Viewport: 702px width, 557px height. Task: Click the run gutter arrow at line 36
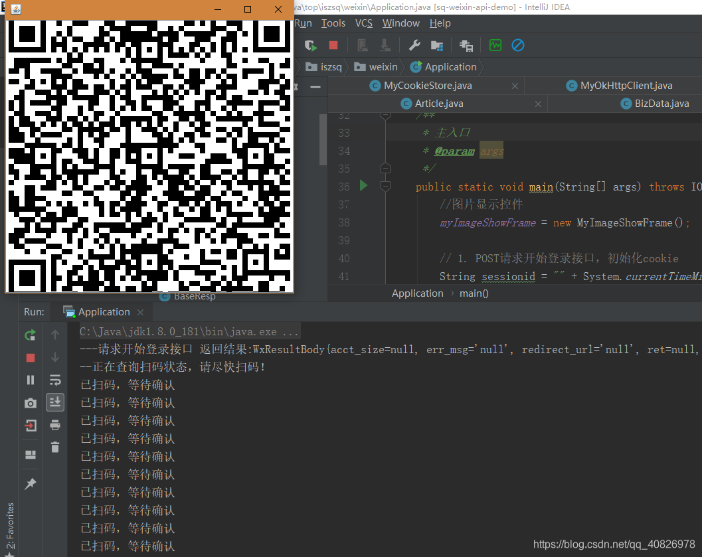[x=363, y=185]
